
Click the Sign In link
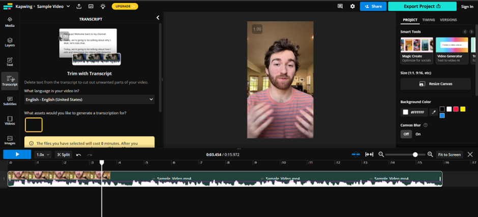(467, 7)
